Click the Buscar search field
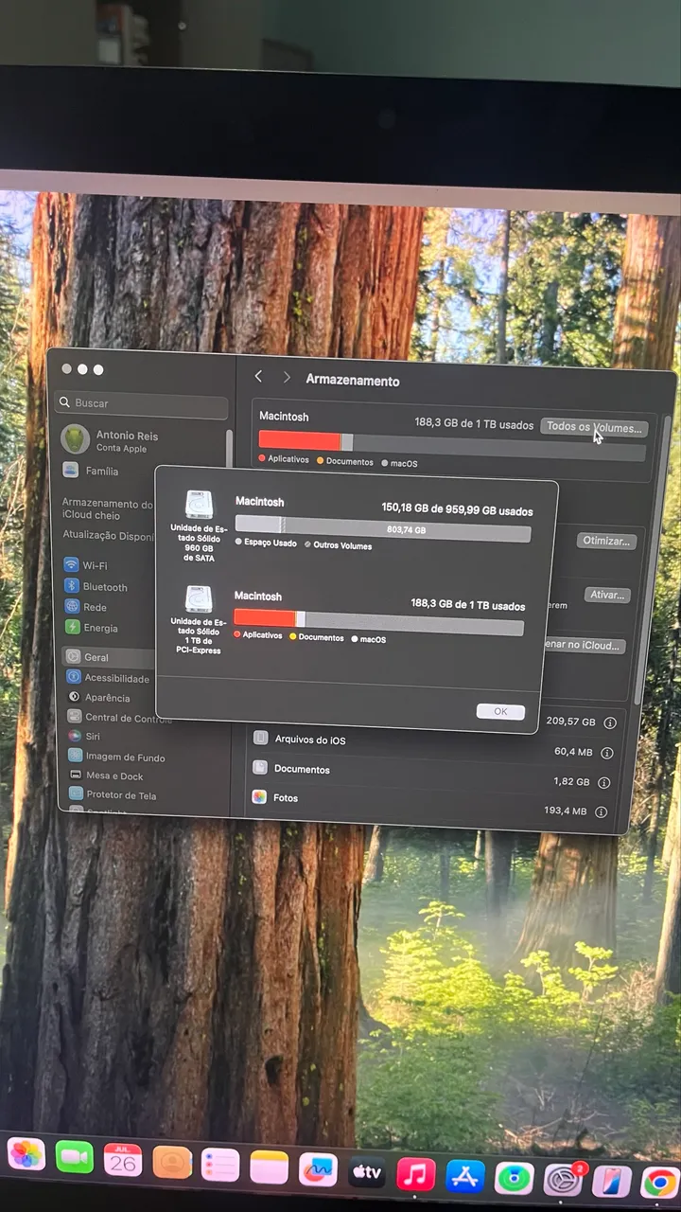Viewport: 681px width, 1212px height. point(142,404)
